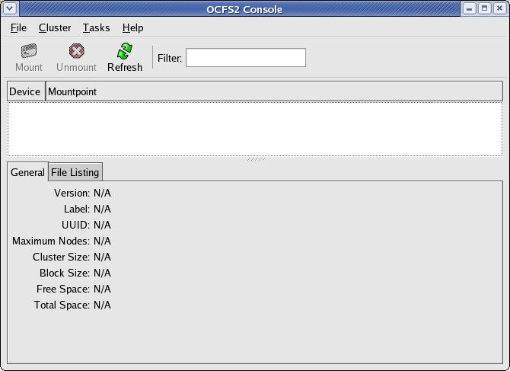Viewport: 510px width, 371px height.
Task: Focus the Filter text field
Action: tap(246, 58)
